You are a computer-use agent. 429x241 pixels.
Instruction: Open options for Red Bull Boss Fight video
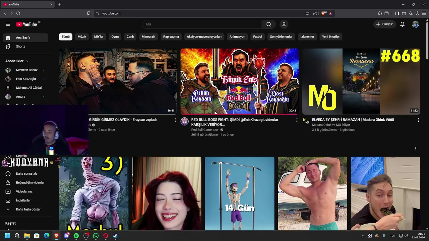(297, 120)
